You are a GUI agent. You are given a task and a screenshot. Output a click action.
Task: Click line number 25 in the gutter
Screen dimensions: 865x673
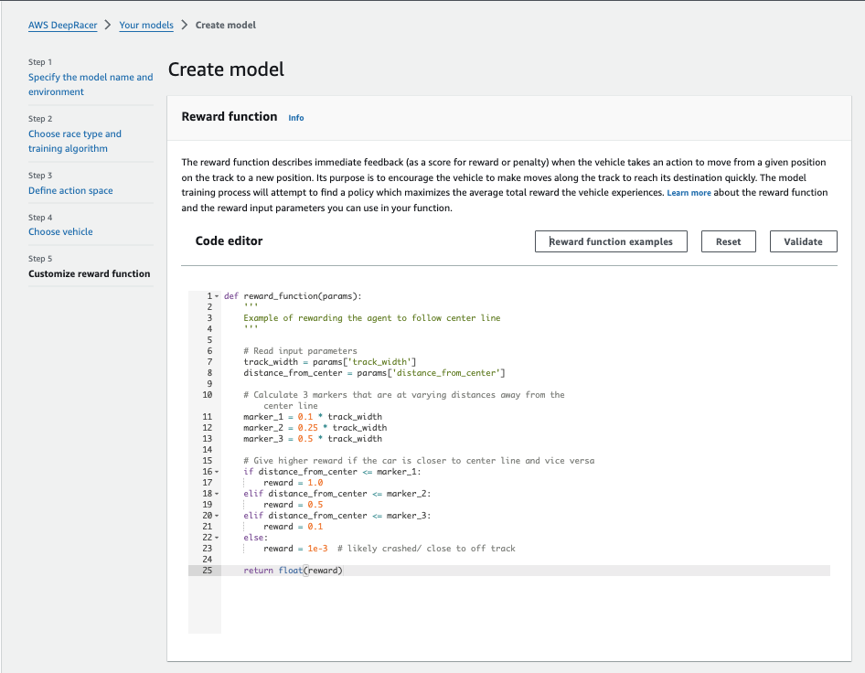click(207, 571)
